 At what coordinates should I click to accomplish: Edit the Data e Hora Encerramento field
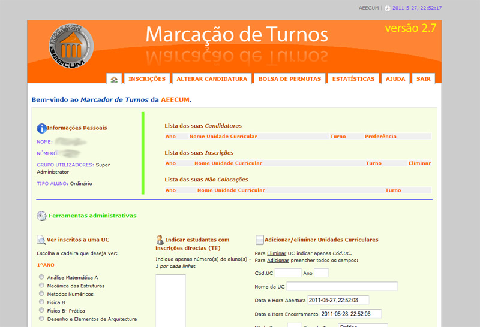[350, 314]
